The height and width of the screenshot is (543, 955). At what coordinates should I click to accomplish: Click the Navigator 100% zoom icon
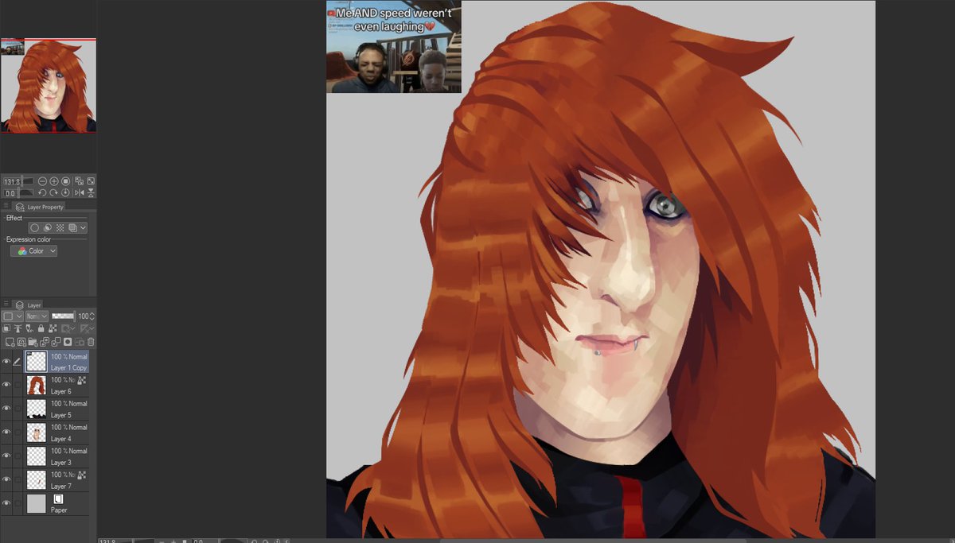click(x=66, y=181)
